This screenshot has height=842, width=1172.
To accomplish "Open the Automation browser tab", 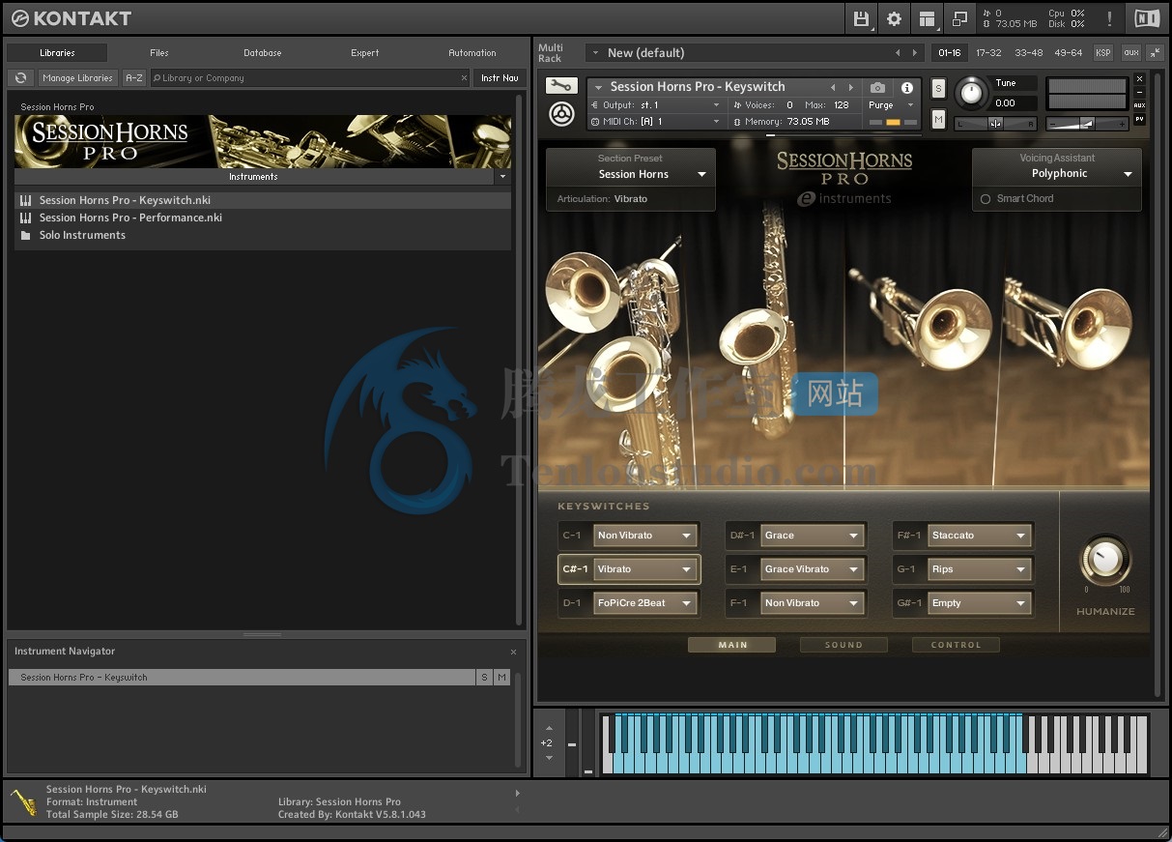I will [x=472, y=53].
